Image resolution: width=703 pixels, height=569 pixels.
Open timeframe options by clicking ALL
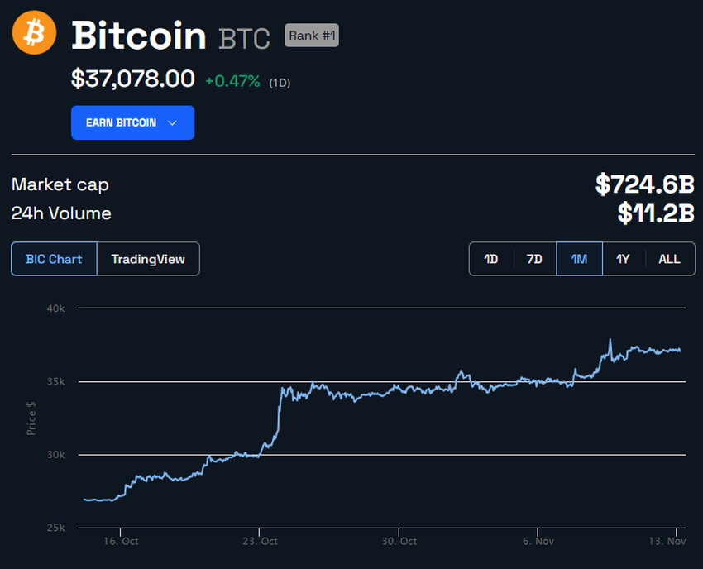[668, 258]
